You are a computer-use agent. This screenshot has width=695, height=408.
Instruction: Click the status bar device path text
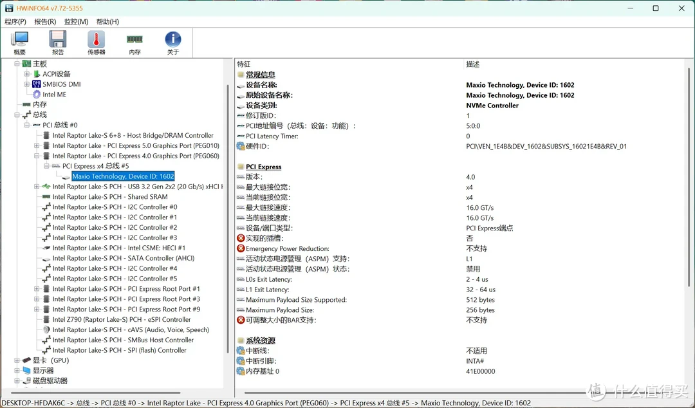tap(266, 403)
